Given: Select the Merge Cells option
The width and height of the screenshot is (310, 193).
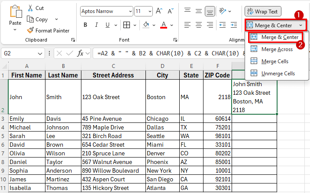Looking at the screenshot, I should coord(274,61).
